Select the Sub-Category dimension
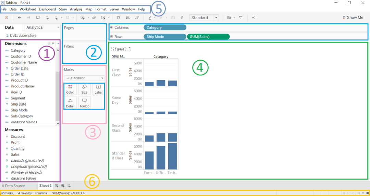The height and width of the screenshot is (196, 370). 22,116
